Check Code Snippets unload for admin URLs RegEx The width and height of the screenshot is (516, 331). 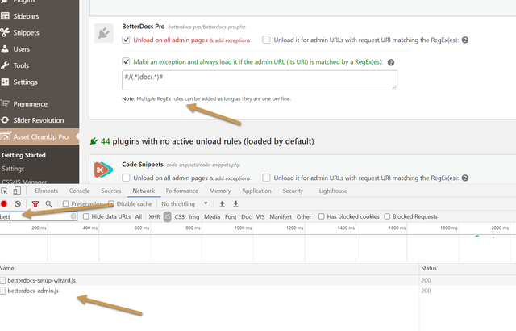tap(266, 178)
